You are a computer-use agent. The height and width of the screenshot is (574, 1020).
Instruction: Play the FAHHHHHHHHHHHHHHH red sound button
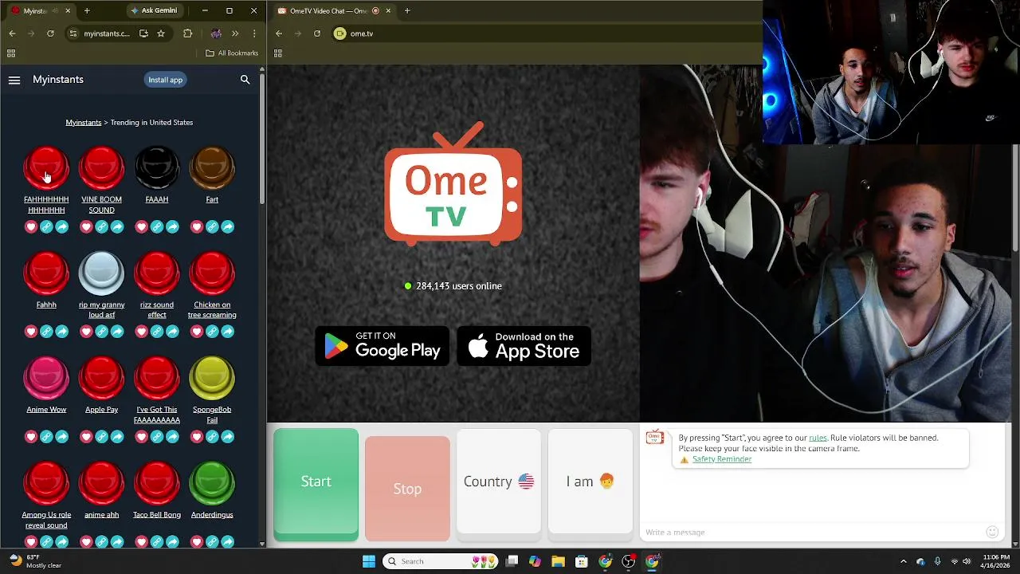46,168
